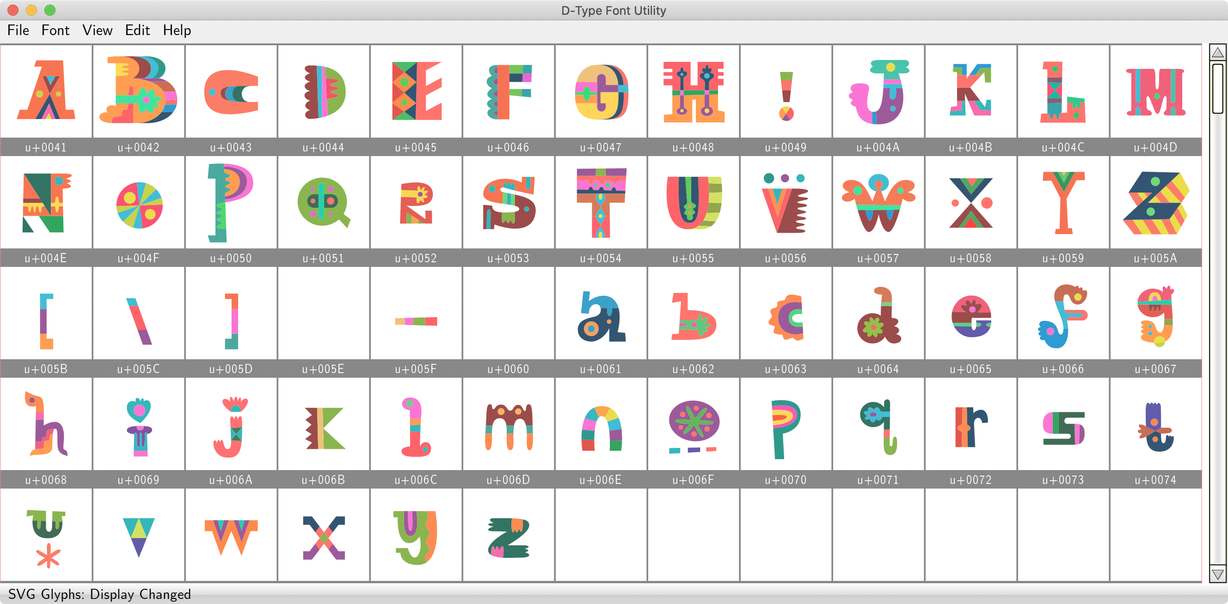Select the glyph D at u+0044

[x=325, y=92]
